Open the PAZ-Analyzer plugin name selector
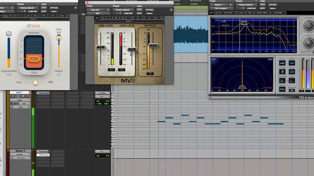 pyautogui.click(x=221, y=8)
